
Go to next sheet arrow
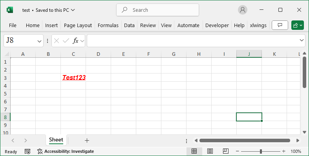[x=26, y=140]
